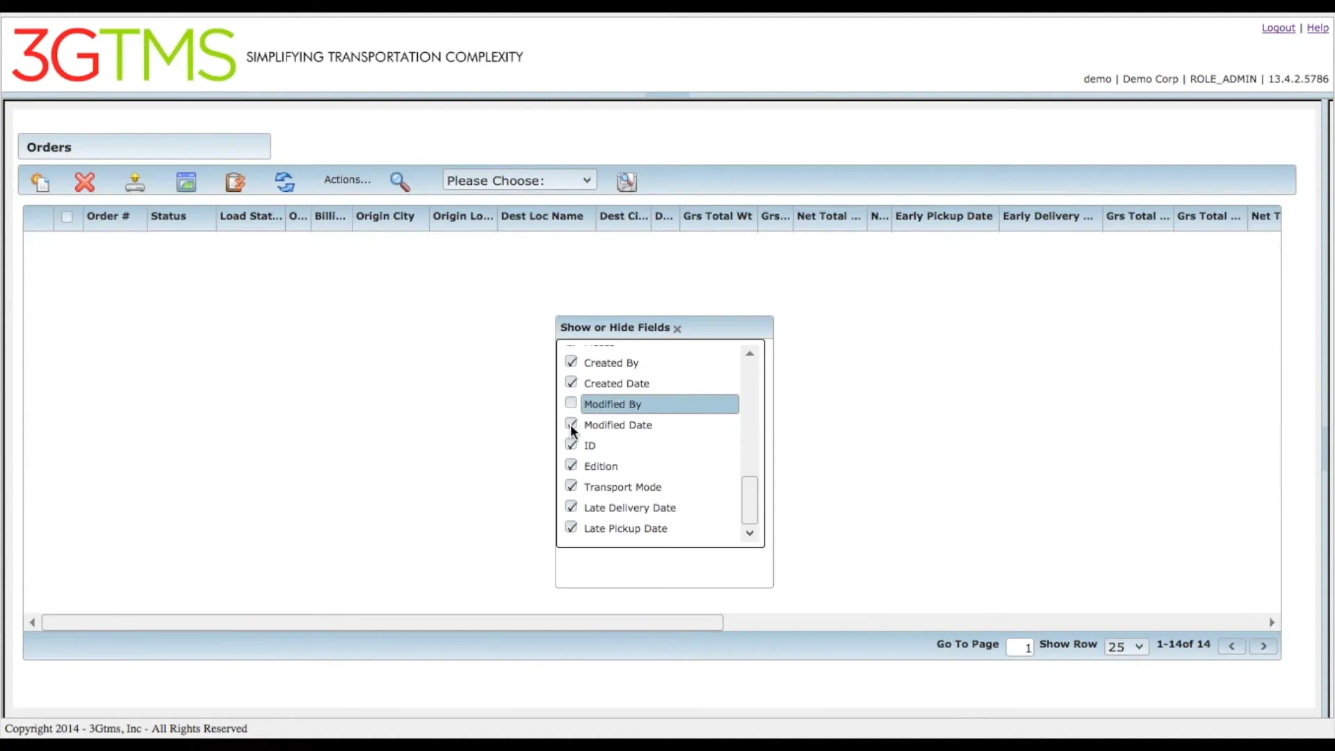Click the search magnifier icon
1335x751 pixels.
pos(400,182)
